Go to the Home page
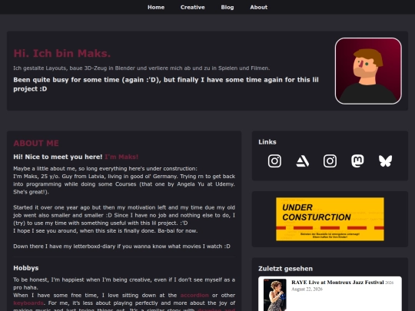The width and height of the screenshot is (415, 311). pyautogui.click(x=156, y=7)
